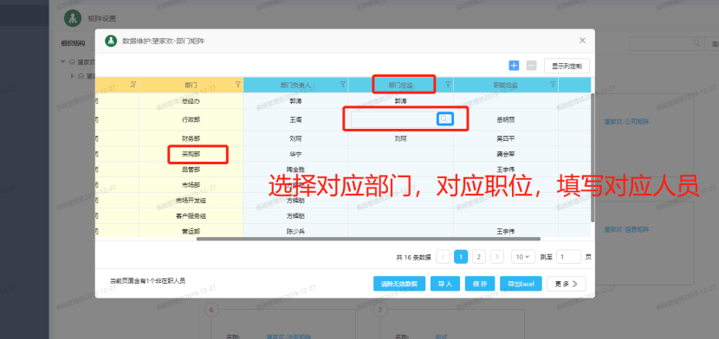Click 蒋会军 in the 采购部 row
719x339 pixels.
506,154
